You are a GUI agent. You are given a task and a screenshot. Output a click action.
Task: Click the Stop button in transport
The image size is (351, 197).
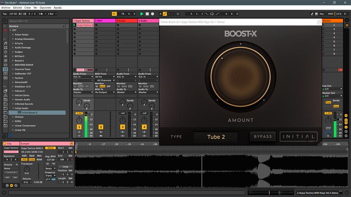[147, 14]
